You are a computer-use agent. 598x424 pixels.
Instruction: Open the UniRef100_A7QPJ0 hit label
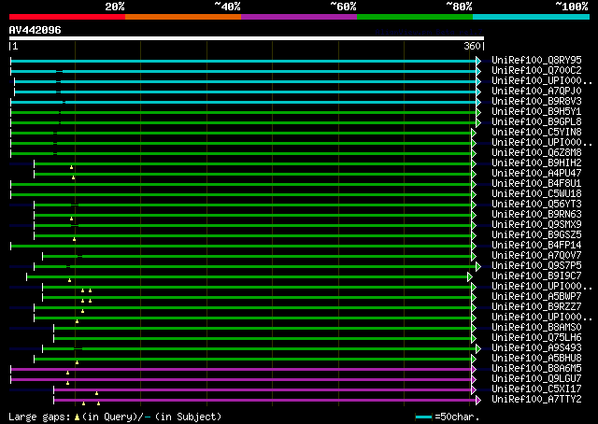point(536,92)
